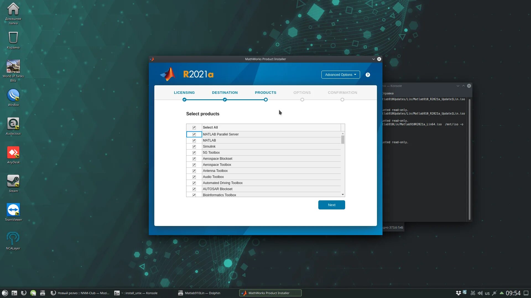Launch AnyDesk desktop icon
The width and height of the screenshot is (531, 298).
pyautogui.click(x=13, y=155)
